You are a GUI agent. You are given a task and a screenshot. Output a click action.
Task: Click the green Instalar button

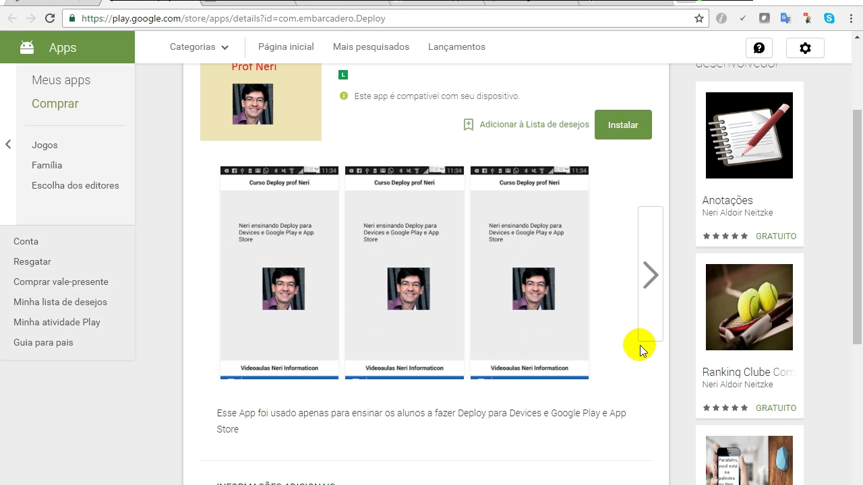pyautogui.click(x=623, y=125)
